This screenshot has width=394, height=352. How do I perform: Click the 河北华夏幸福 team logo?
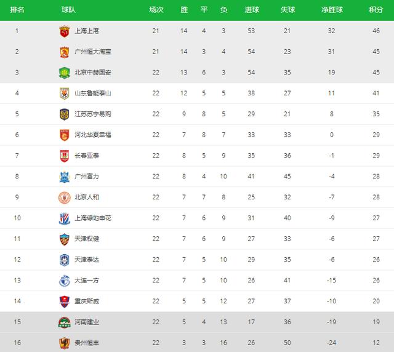(64, 135)
